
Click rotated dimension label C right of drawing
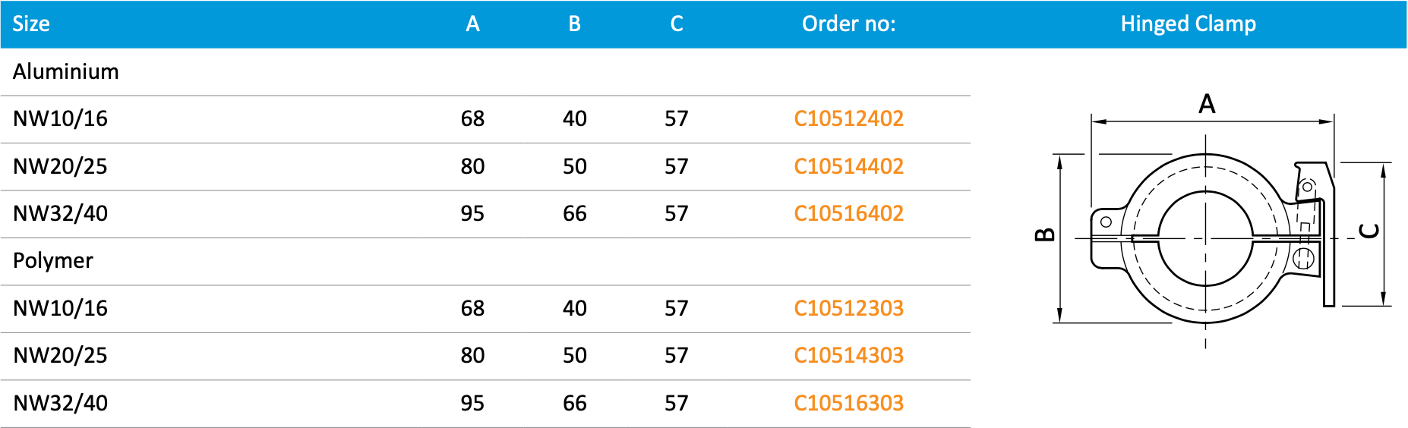1369,231
